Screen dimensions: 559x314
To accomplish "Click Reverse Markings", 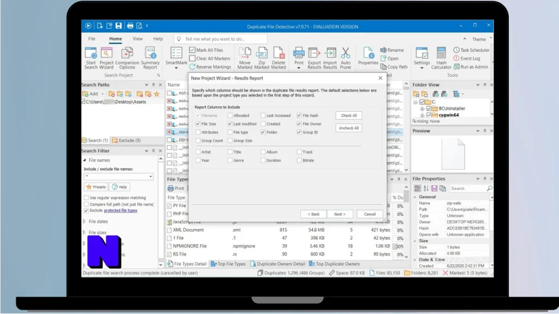I will coord(210,67).
